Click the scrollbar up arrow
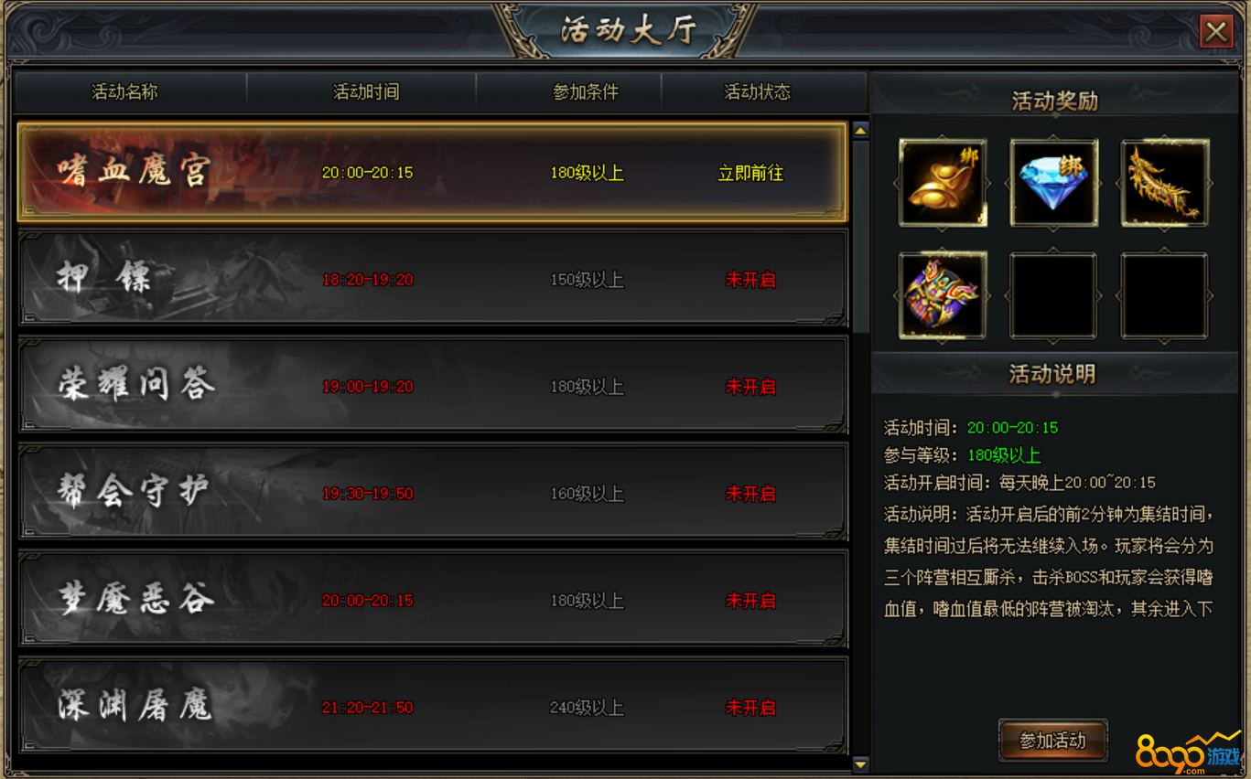 click(860, 131)
